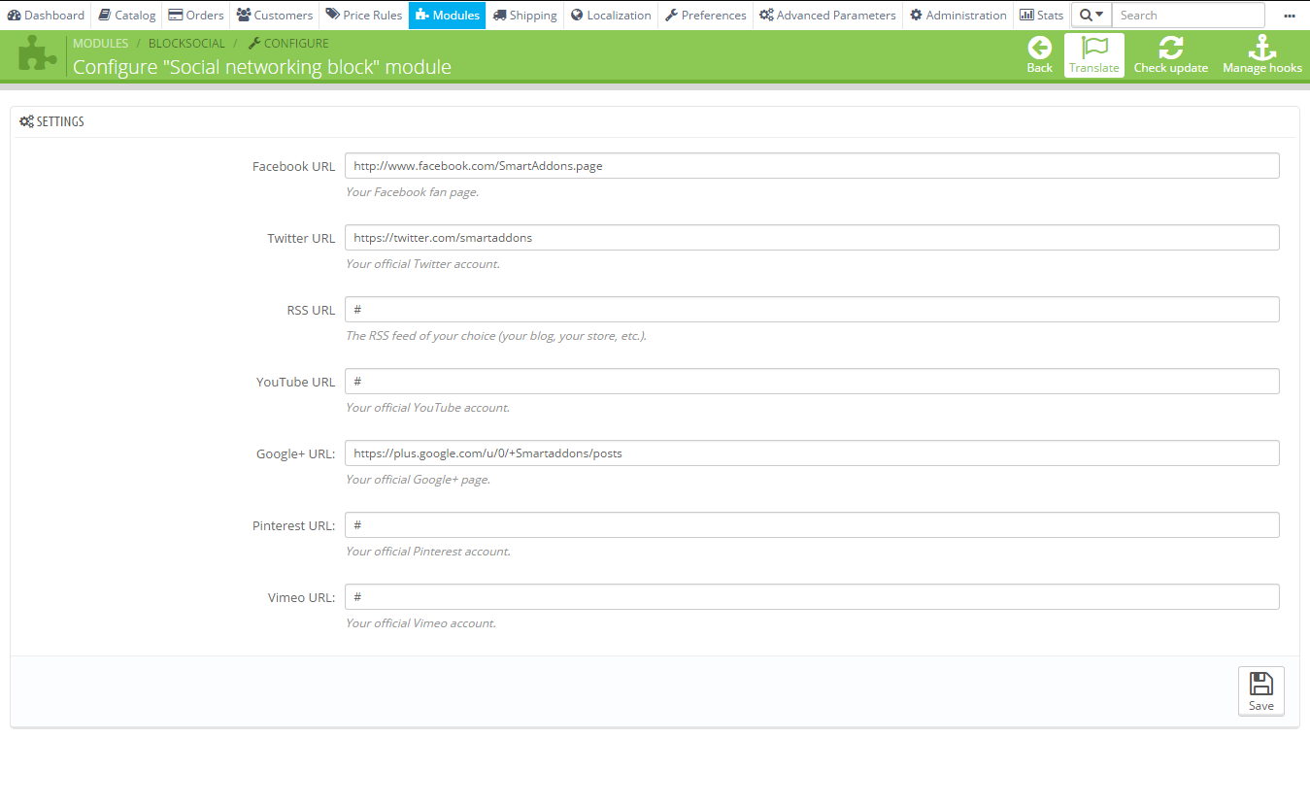Open the Localization menu
The height and width of the screenshot is (805, 1310).
click(x=611, y=15)
